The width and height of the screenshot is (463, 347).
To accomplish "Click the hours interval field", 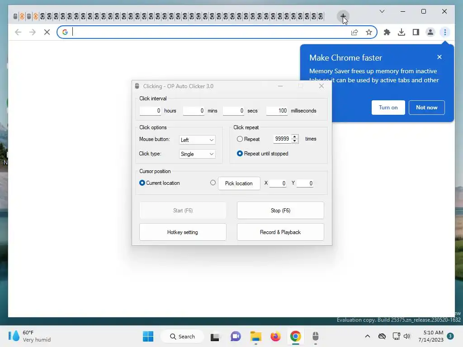I will tap(150, 111).
